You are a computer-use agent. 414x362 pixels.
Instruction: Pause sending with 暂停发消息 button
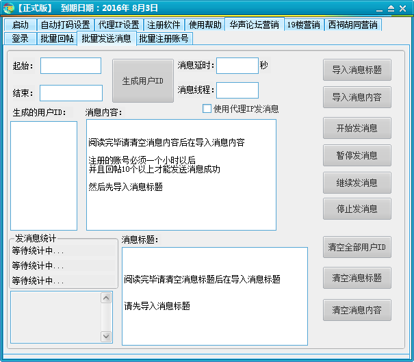coord(357,155)
